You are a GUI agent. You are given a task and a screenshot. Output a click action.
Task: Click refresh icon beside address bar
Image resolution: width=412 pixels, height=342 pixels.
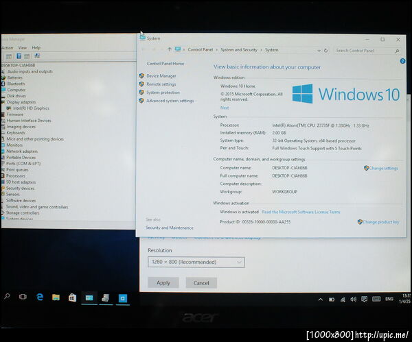(325, 50)
